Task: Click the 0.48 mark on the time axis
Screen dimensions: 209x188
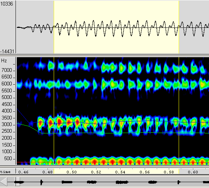Action: point(47,172)
